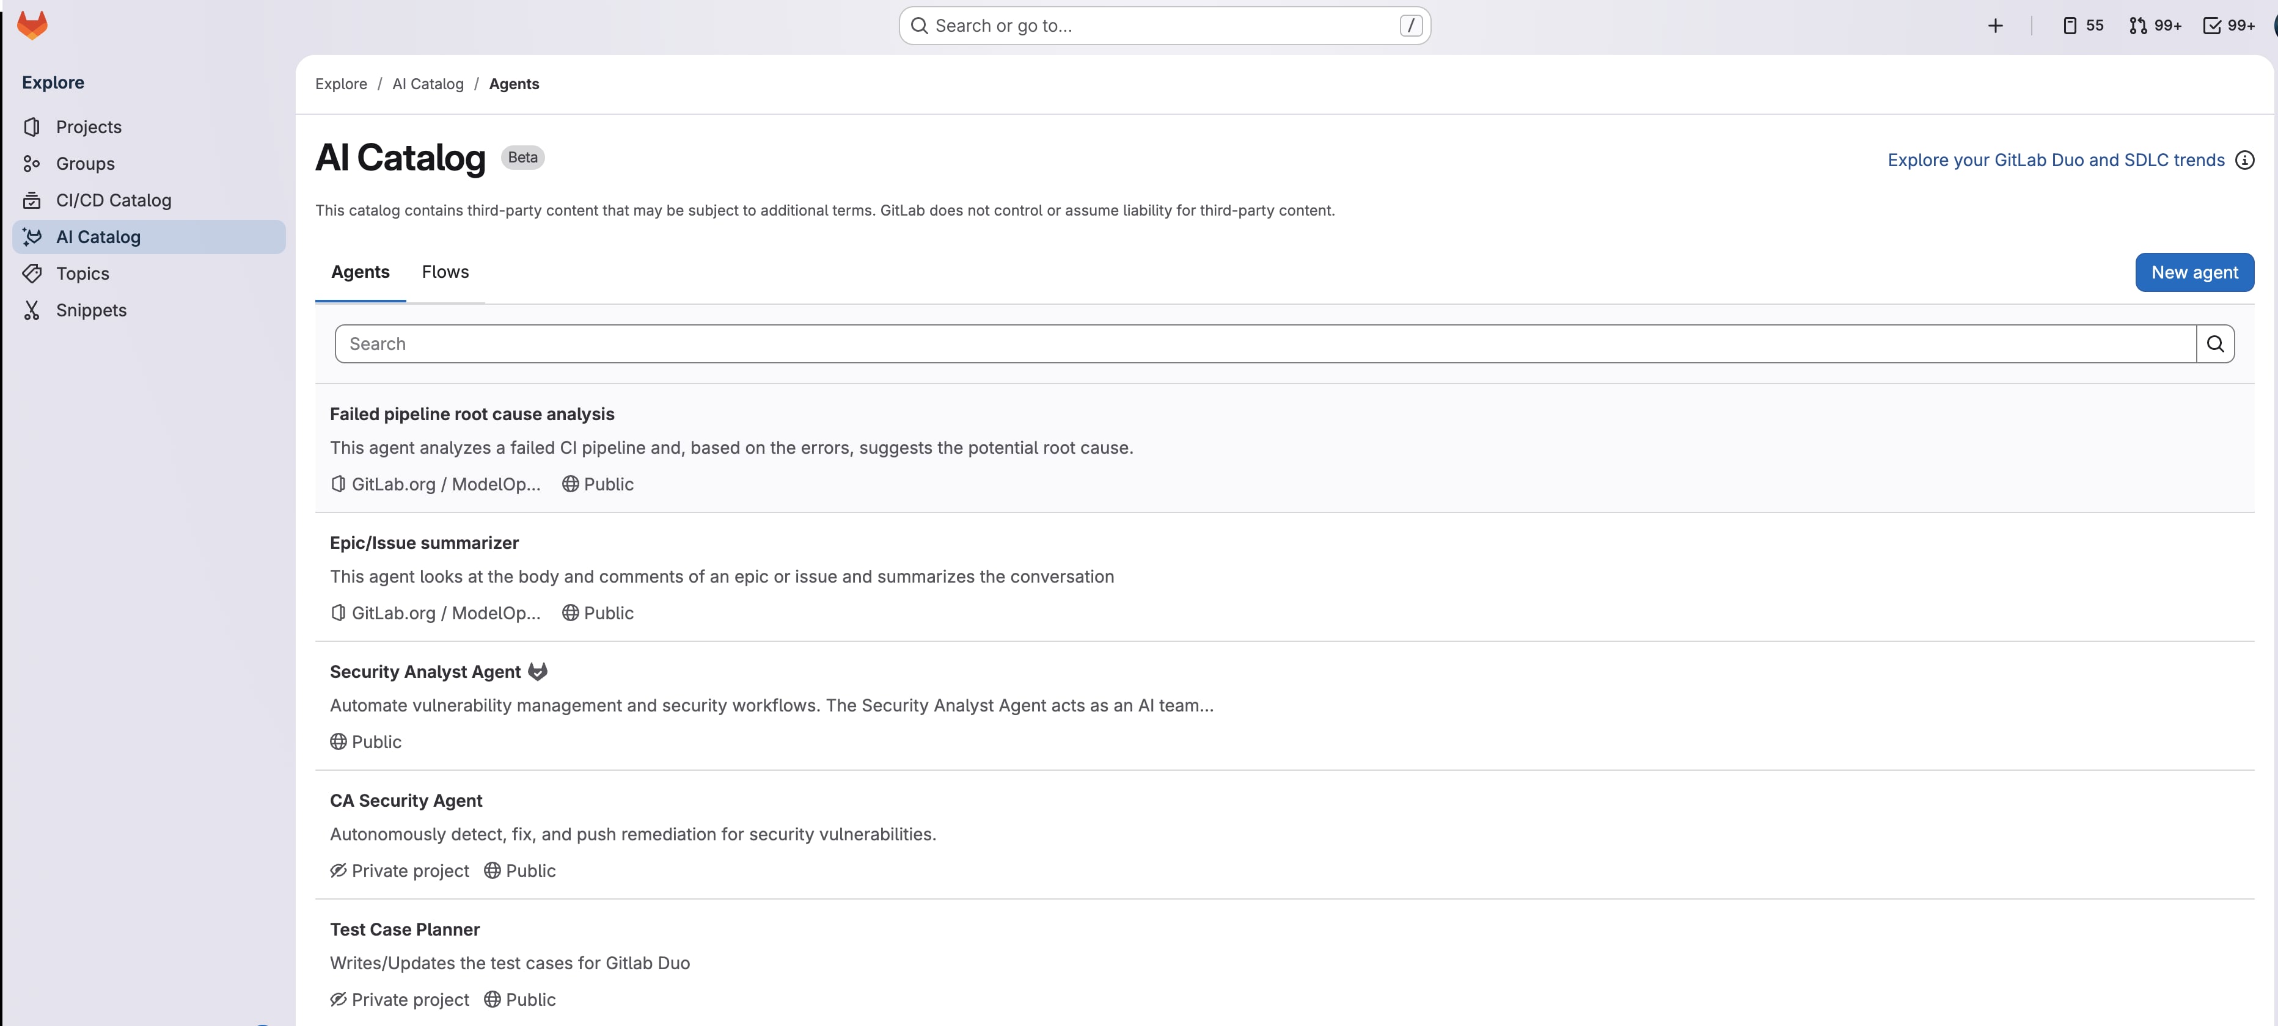
Task: Click the magnifier search button for agents
Action: click(2214, 344)
